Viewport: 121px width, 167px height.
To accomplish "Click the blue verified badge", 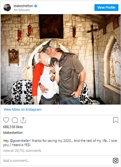I will (36, 6).
